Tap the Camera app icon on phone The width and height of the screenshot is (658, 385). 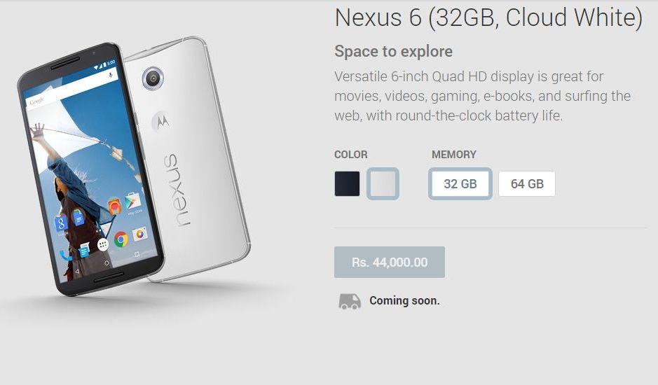[139, 234]
